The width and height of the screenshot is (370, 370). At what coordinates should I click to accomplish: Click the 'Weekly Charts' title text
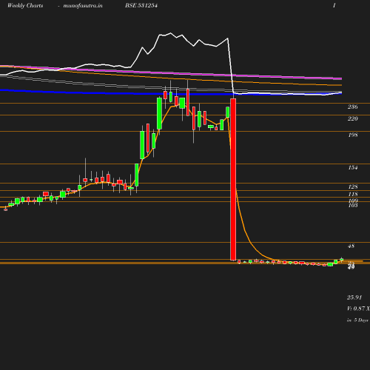(x=25, y=6)
